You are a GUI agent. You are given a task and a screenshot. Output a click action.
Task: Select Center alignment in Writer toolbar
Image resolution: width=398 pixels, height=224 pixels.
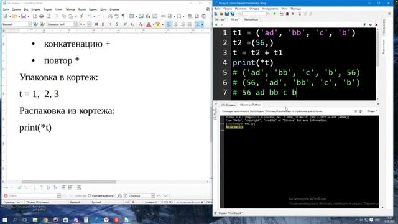coord(175,24)
